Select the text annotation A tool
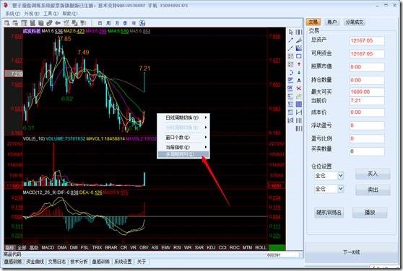Viewport: 403px width, 271px height. point(299,81)
